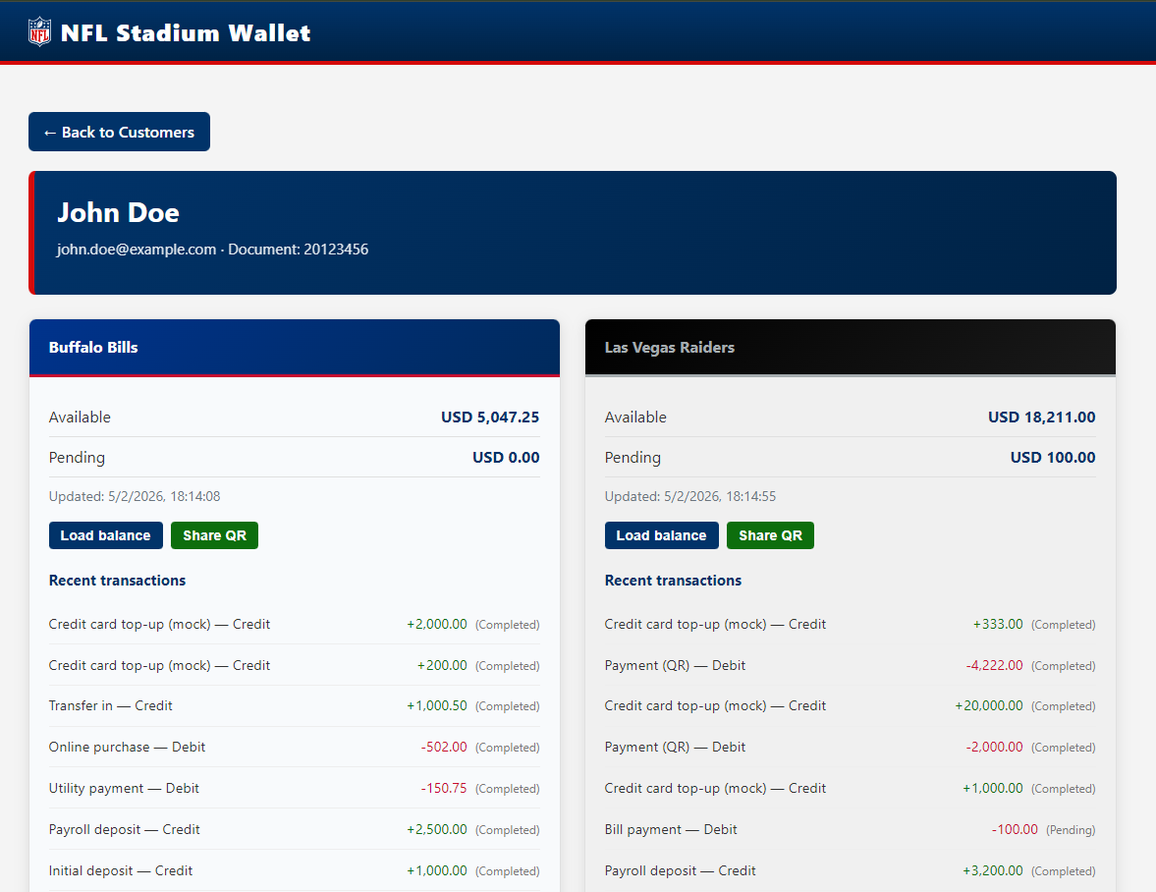Click the John Doe customer name heading

point(118,212)
